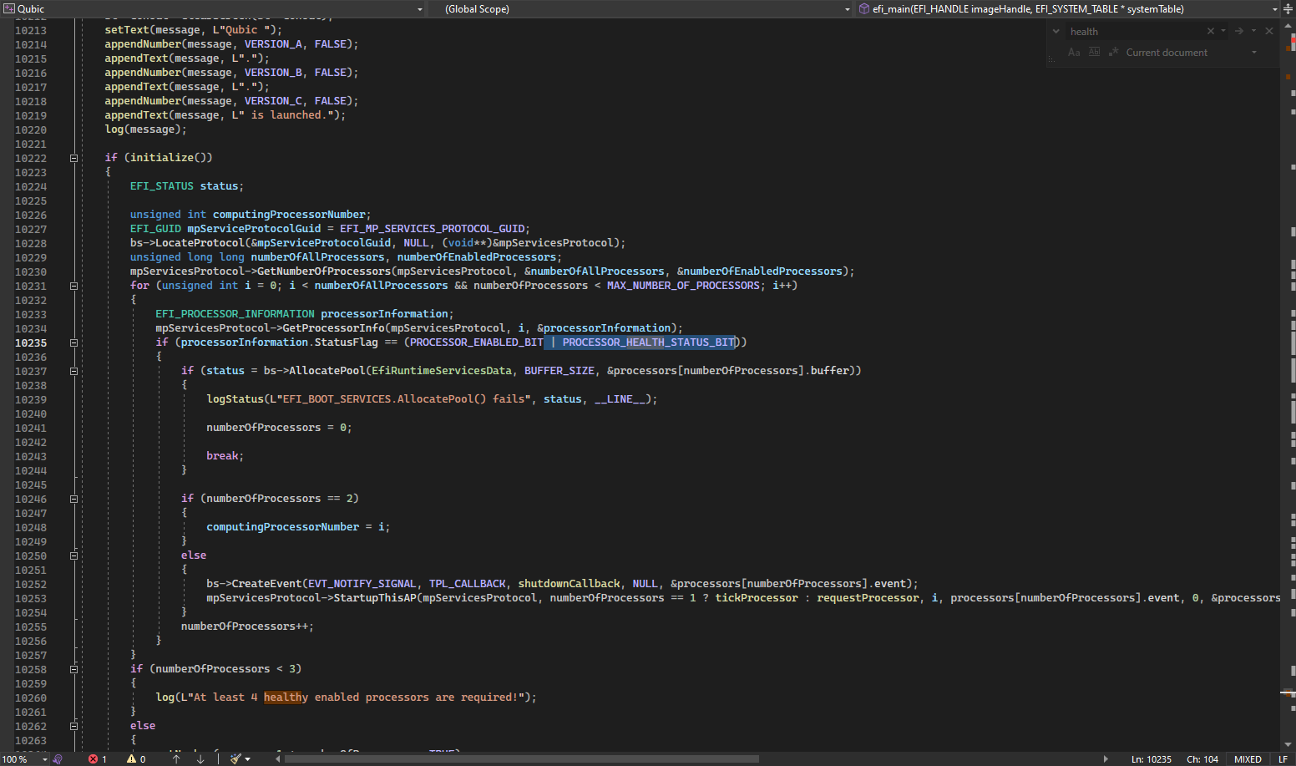The width and height of the screenshot is (1296, 766).
Task: Clear the 'health' search text
Action: tap(1211, 32)
